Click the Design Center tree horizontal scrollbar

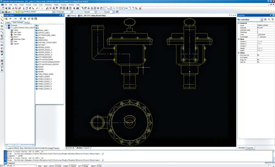click(x=19, y=145)
